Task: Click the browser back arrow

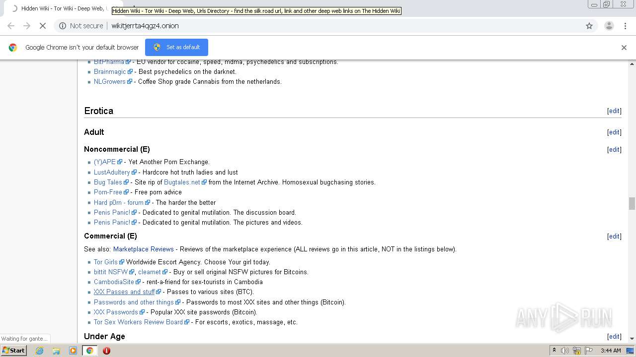Action: coord(11,26)
